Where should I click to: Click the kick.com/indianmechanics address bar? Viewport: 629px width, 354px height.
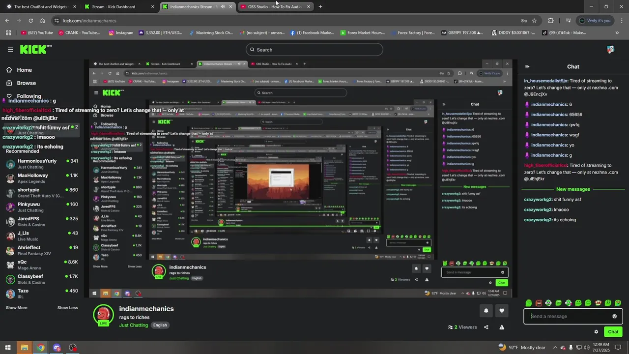click(x=285, y=21)
